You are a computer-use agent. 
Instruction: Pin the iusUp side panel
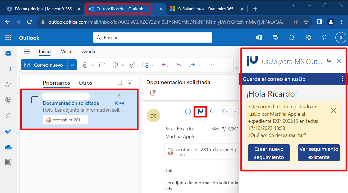[x=328, y=61]
